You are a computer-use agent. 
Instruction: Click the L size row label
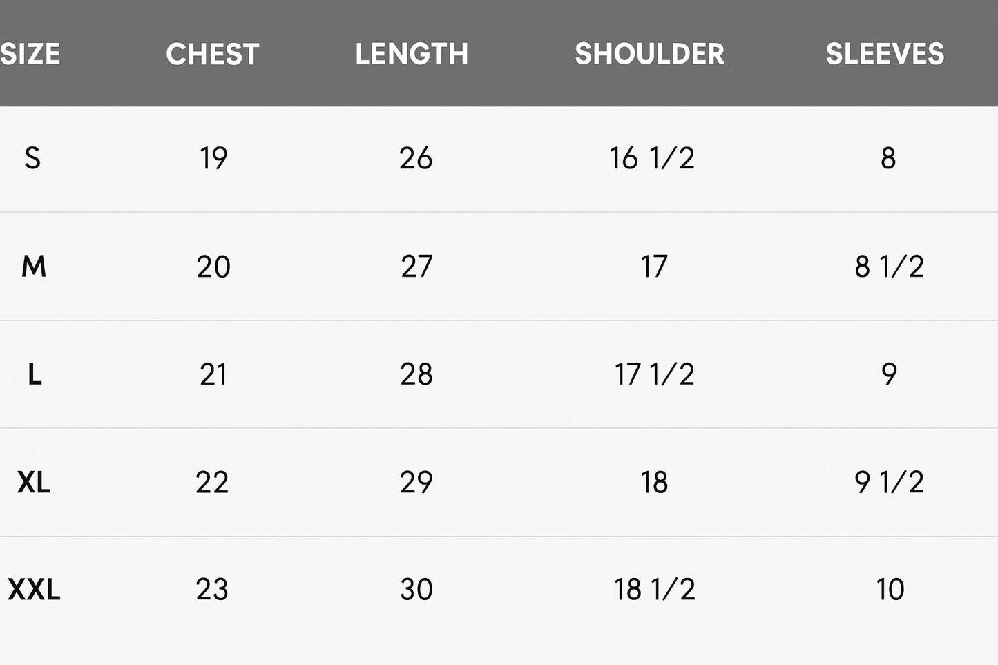[35, 374]
